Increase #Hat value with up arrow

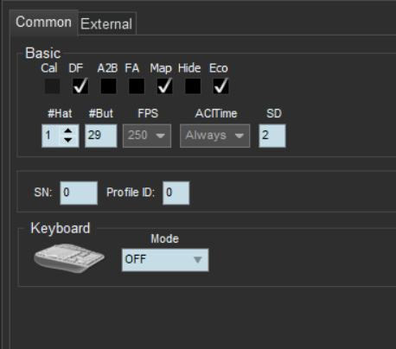coord(68,130)
